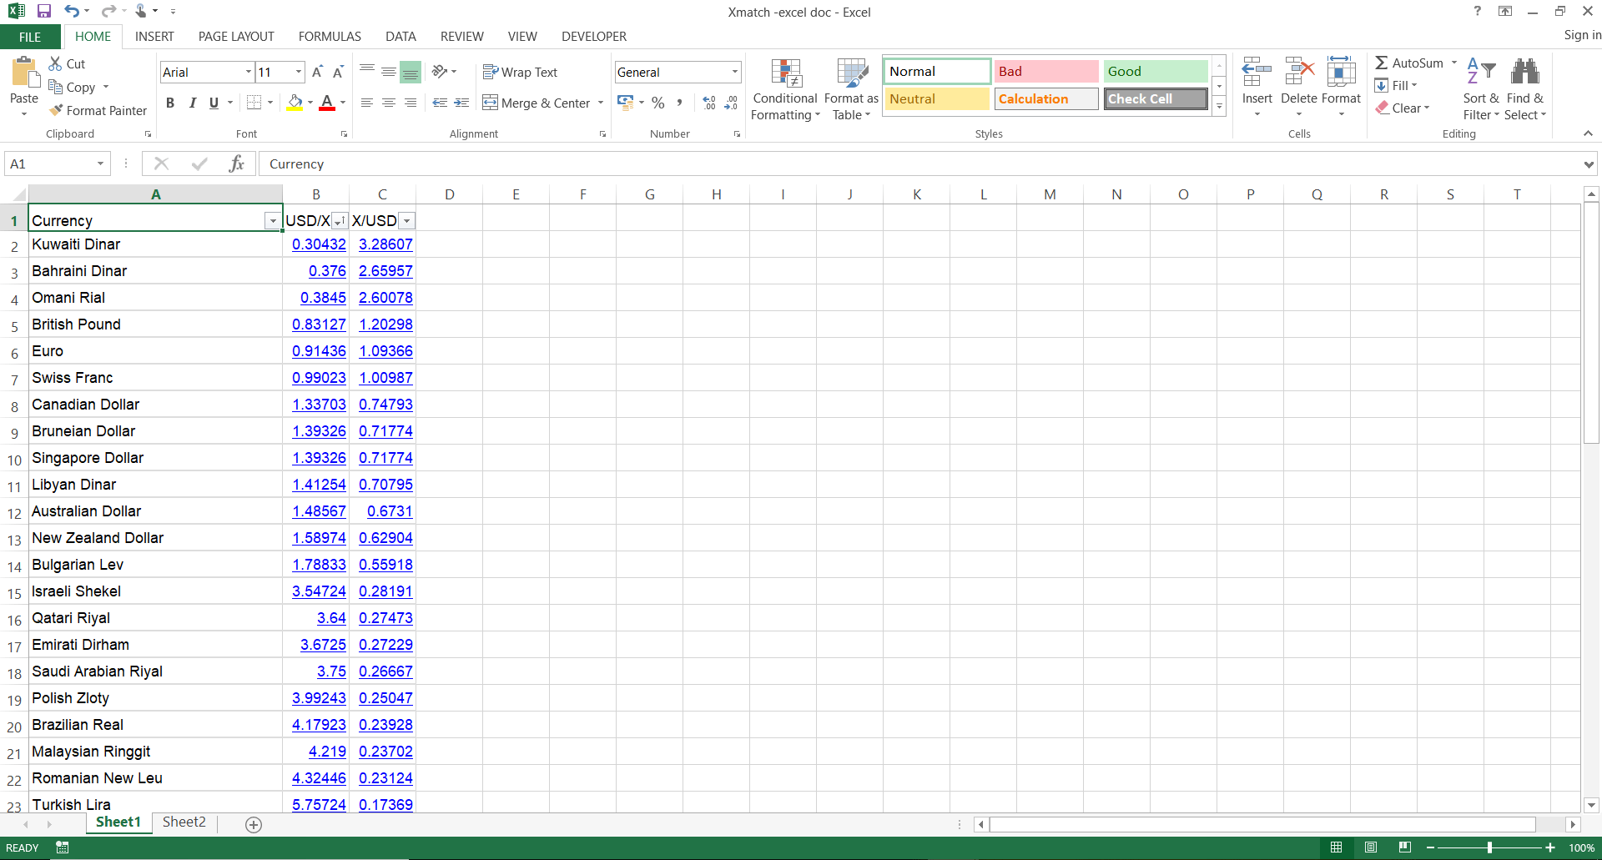
Task: Switch to the Sheet2 tab
Action: 184,822
